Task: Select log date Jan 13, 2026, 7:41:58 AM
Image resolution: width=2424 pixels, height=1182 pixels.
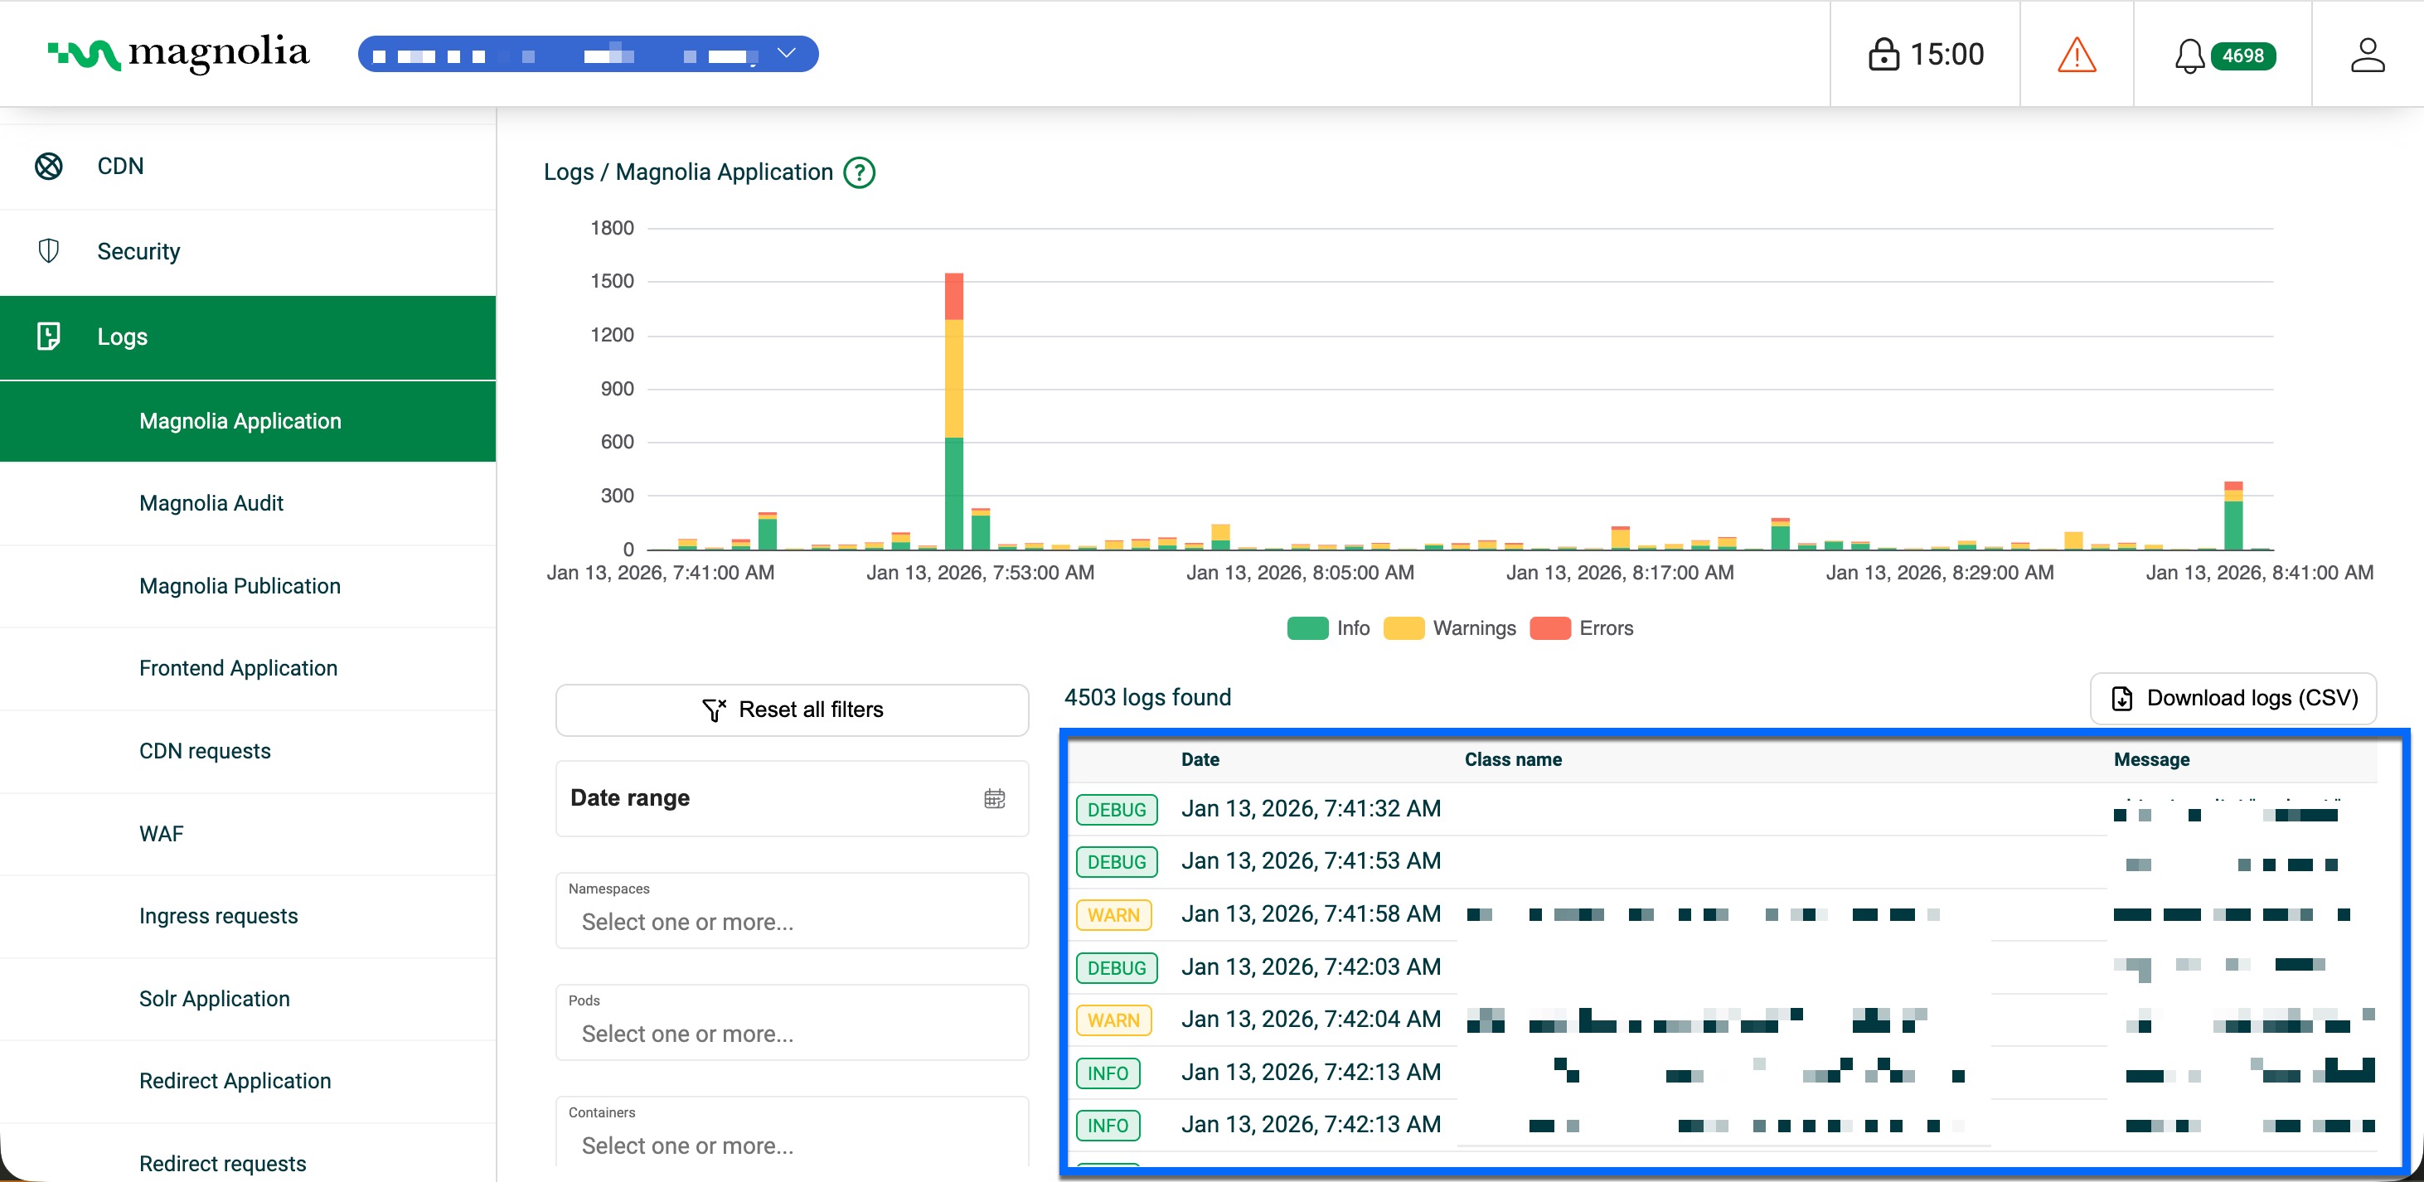Action: click(x=1311, y=913)
